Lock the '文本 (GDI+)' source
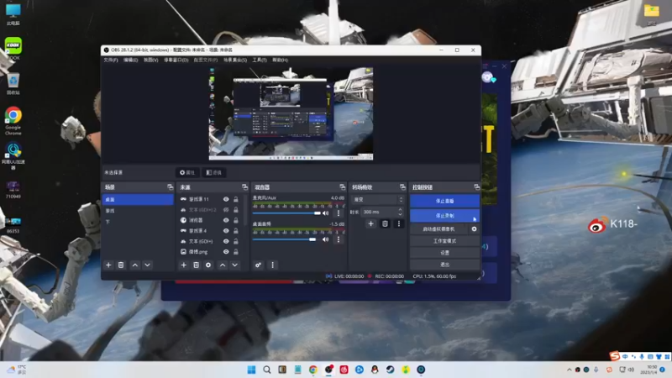The height and width of the screenshot is (378, 672). [236, 241]
